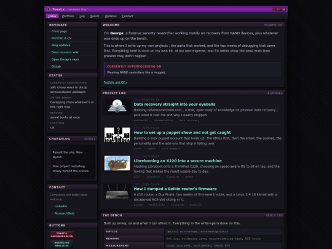Click the question-mark puppets thumbnail
This screenshot has width=332, height=249.
tap(117, 135)
